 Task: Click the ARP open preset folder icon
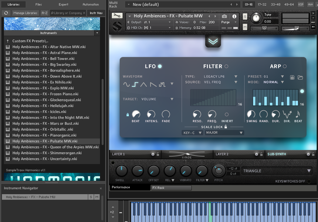click(x=300, y=77)
